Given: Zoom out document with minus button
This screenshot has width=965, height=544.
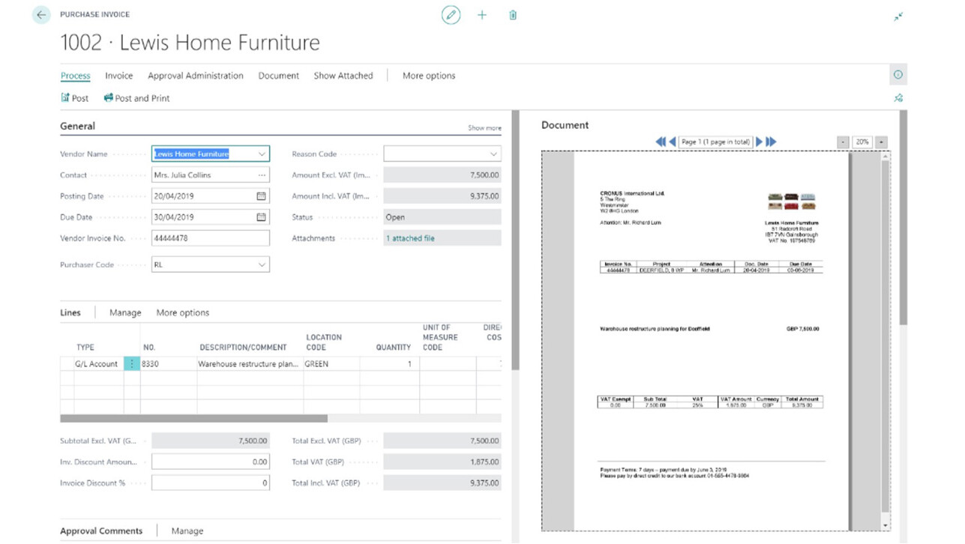Looking at the screenshot, I should tap(843, 142).
